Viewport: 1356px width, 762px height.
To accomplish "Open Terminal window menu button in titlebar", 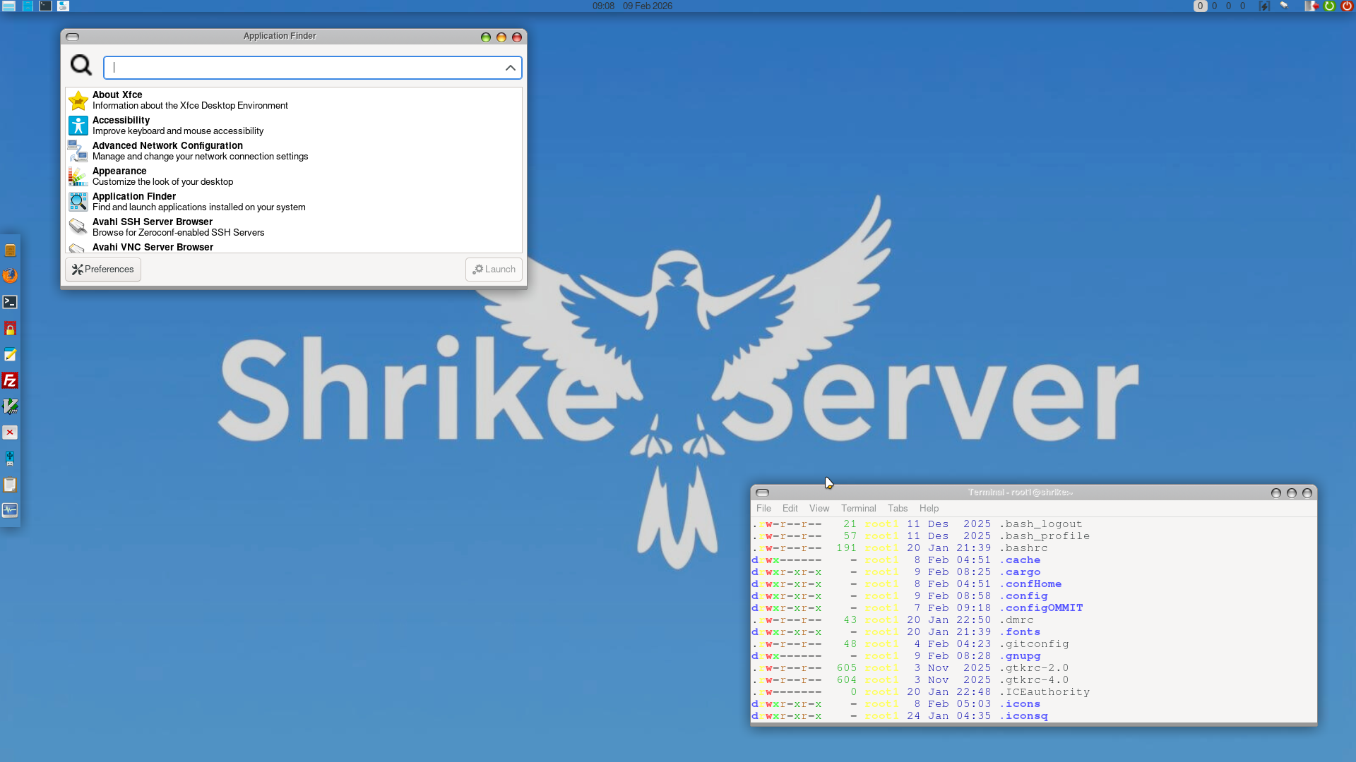I will click(762, 492).
